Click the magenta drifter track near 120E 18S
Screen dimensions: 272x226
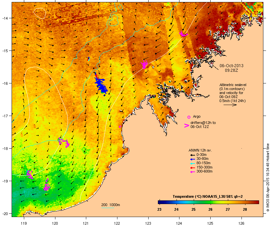64,142
